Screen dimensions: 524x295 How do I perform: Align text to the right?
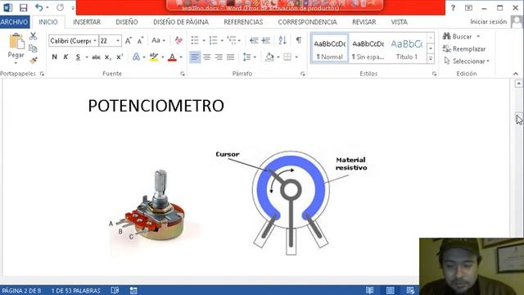[x=219, y=57]
